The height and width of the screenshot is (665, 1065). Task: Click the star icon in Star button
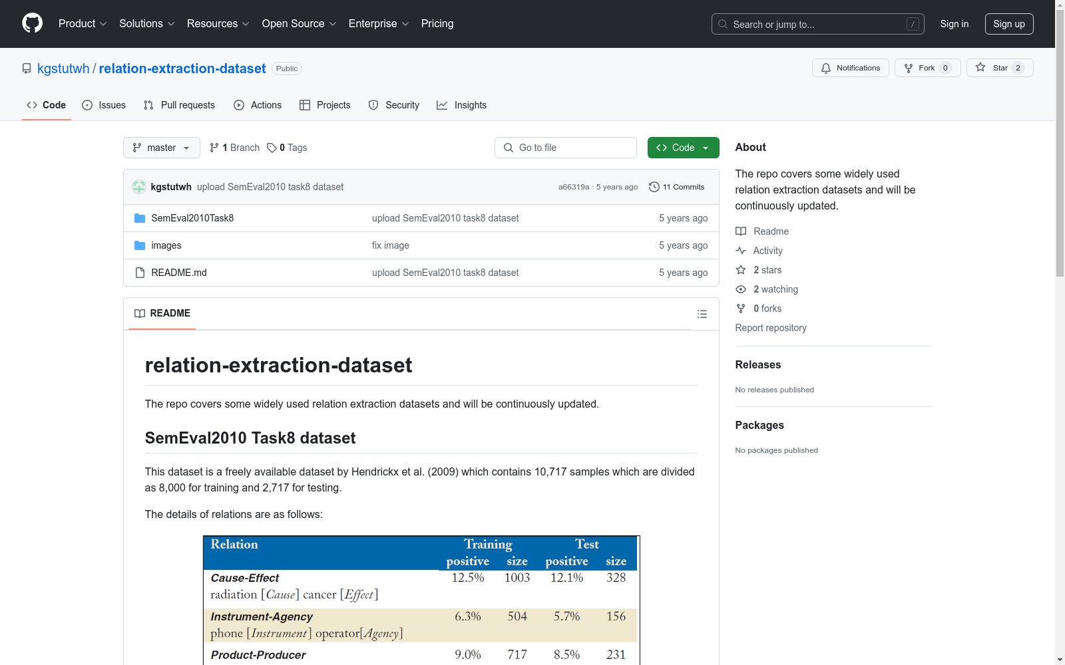click(980, 68)
